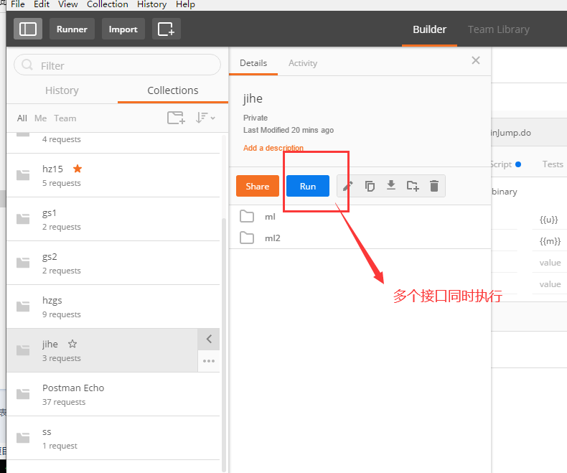Screen dimensions: 567x473
Task: Click the Add a description link
Action: pos(273,148)
